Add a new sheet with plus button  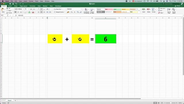(x=15, y=101)
